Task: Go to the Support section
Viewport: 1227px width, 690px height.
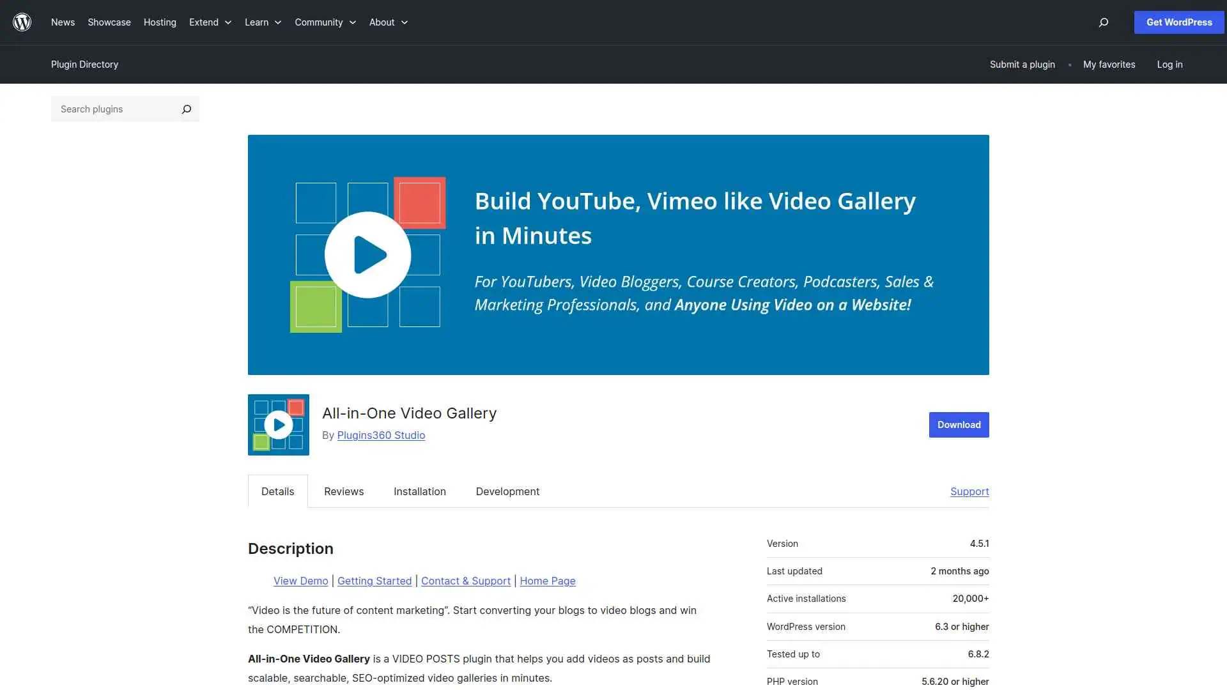Action: pos(969,491)
